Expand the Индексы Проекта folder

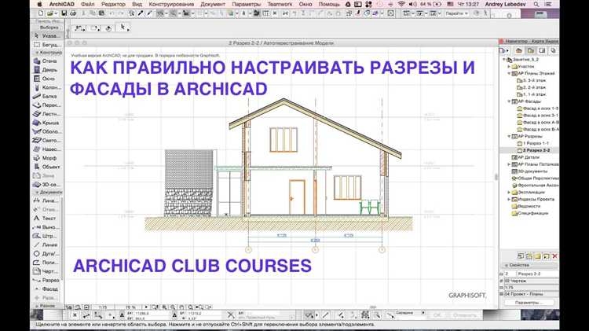(510, 200)
